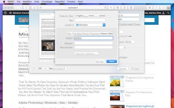Open the home page icon in toolbar
Screen dimensions: 174x108
35,8
